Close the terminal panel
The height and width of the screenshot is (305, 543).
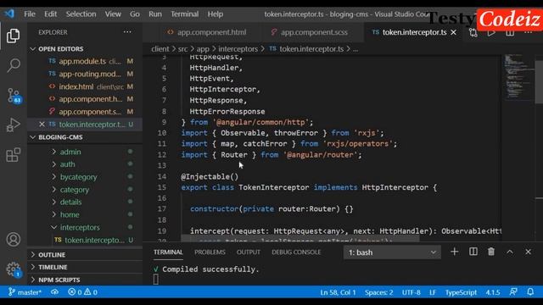[x=528, y=252]
